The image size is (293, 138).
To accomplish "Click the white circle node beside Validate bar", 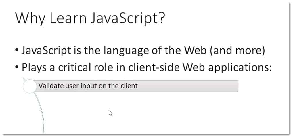I will coord(30,86).
